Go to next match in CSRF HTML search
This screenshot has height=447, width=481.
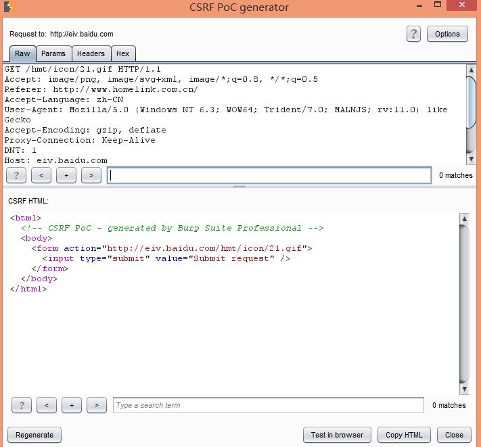(97, 405)
